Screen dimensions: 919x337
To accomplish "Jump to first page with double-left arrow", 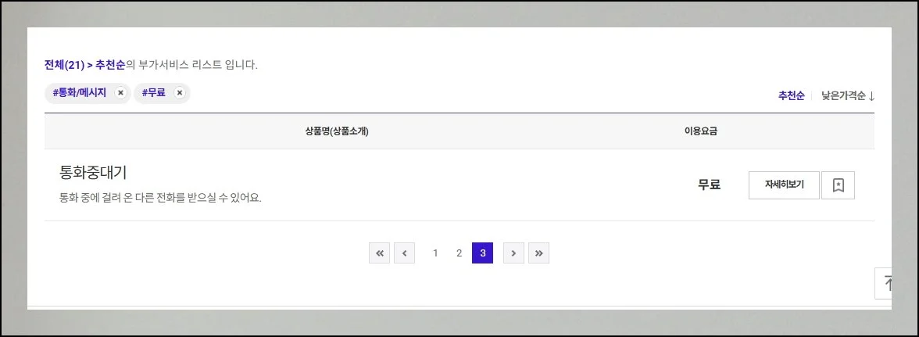I will click(379, 253).
